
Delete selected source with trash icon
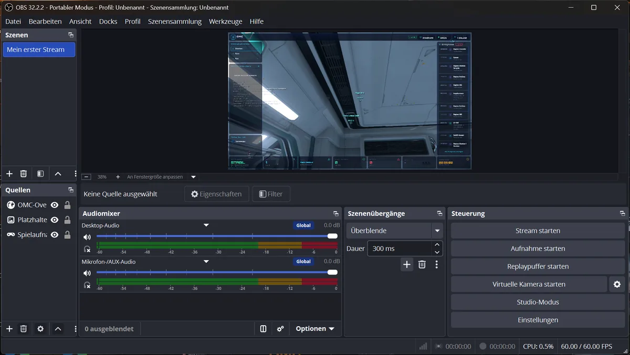[x=23, y=329]
